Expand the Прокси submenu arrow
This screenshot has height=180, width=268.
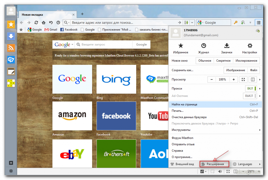point(260,89)
